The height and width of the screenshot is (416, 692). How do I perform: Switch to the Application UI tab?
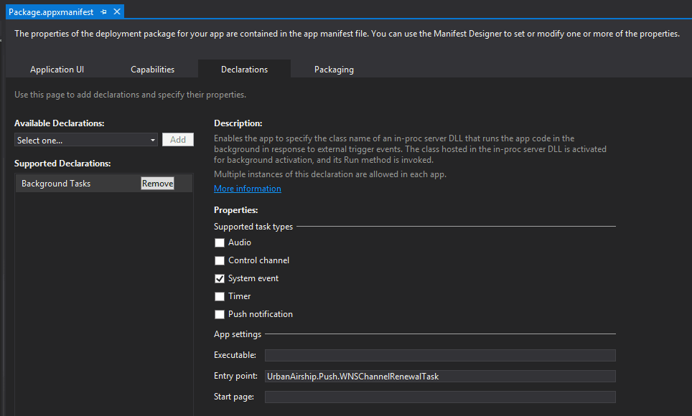click(57, 70)
